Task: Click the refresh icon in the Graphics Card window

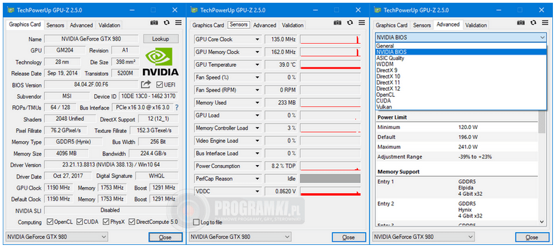Action: tap(167, 23)
